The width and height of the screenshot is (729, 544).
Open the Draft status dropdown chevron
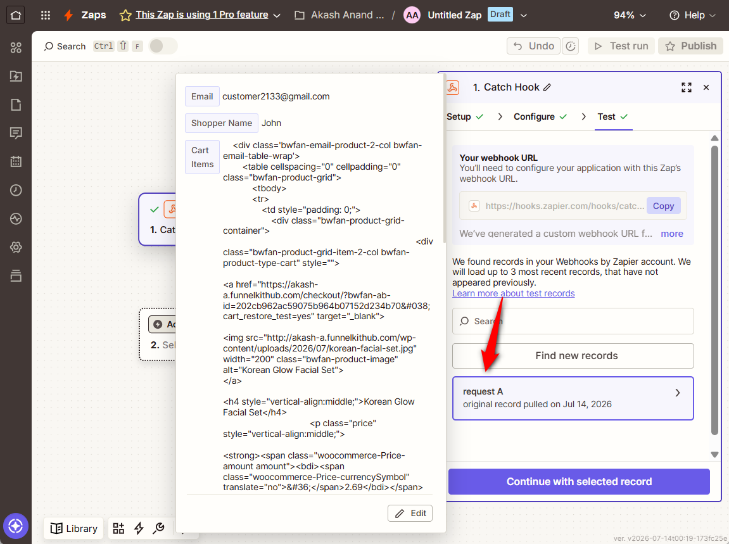point(524,15)
